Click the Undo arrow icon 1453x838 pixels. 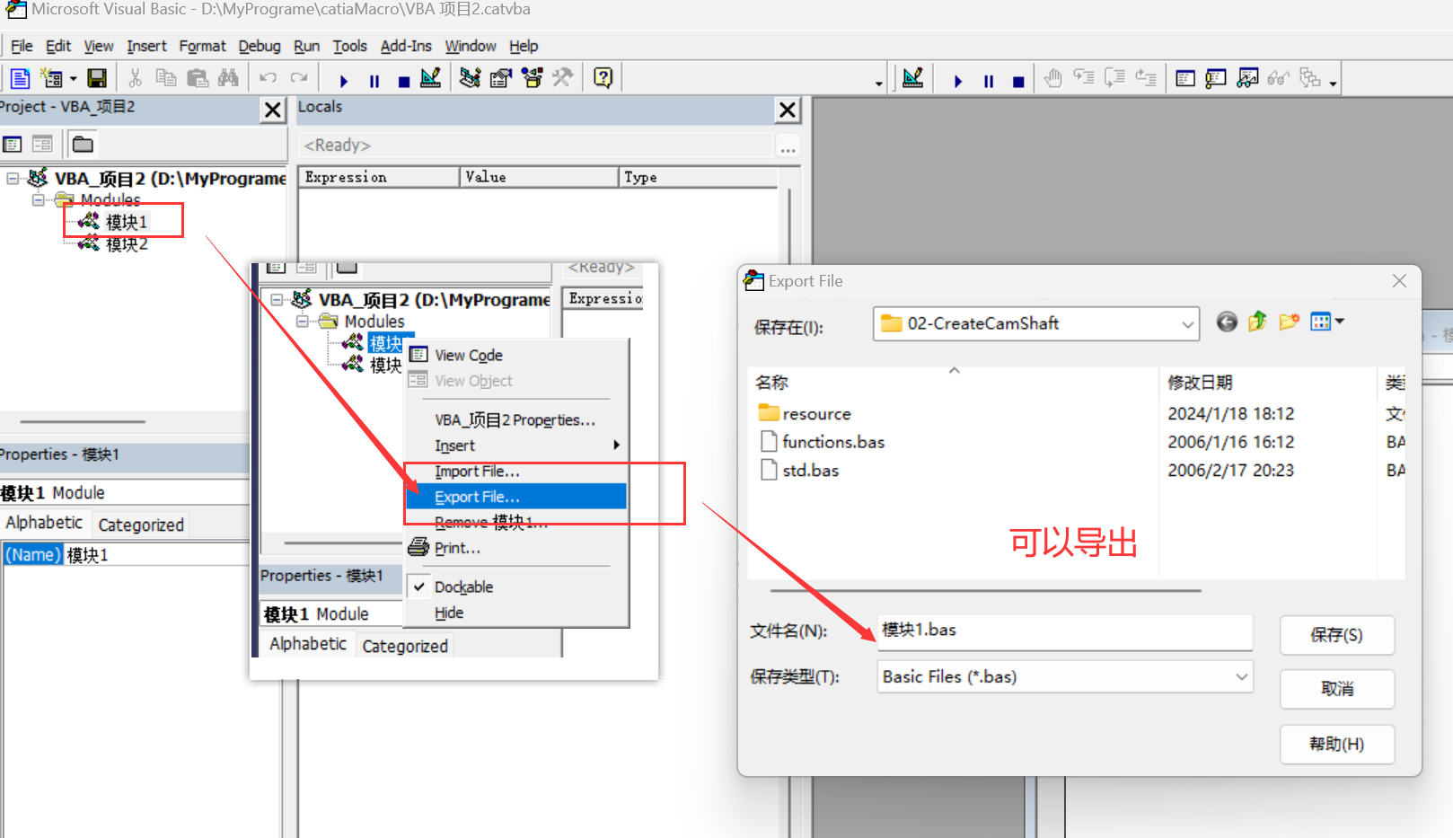click(x=268, y=78)
